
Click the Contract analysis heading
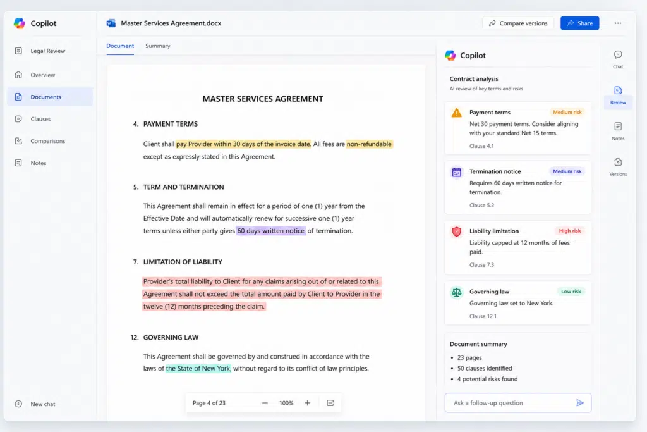click(x=474, y=79)
